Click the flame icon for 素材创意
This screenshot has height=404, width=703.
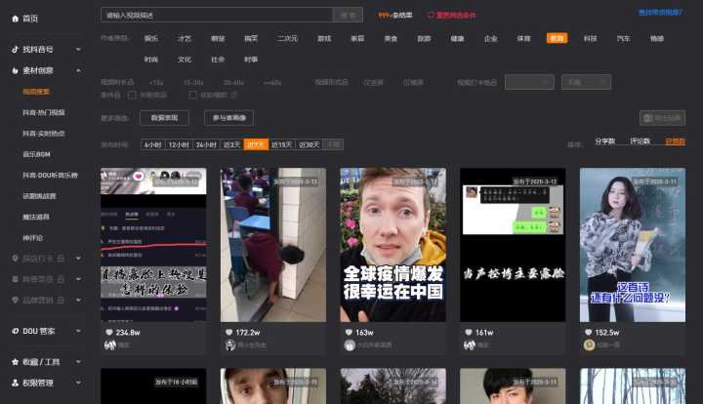[15, 70]
